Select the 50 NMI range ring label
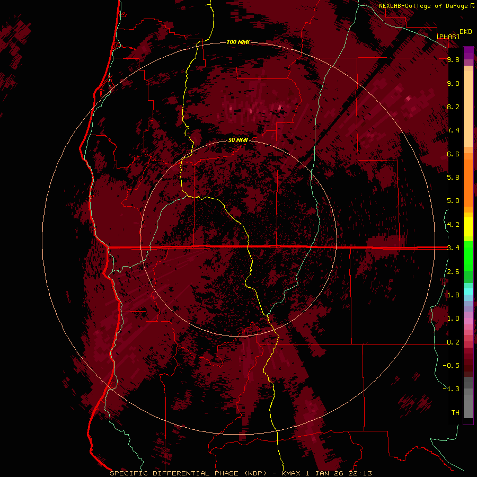477x477 pixels. click(x=238, y=140)
